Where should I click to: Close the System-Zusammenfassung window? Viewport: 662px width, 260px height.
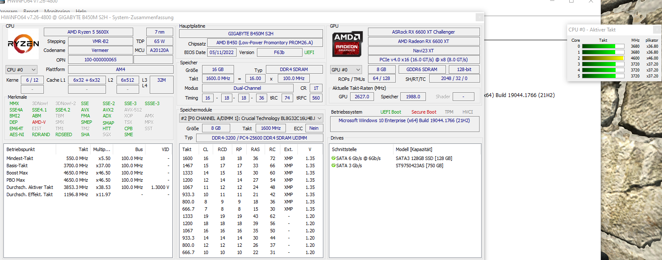point(479,17)
